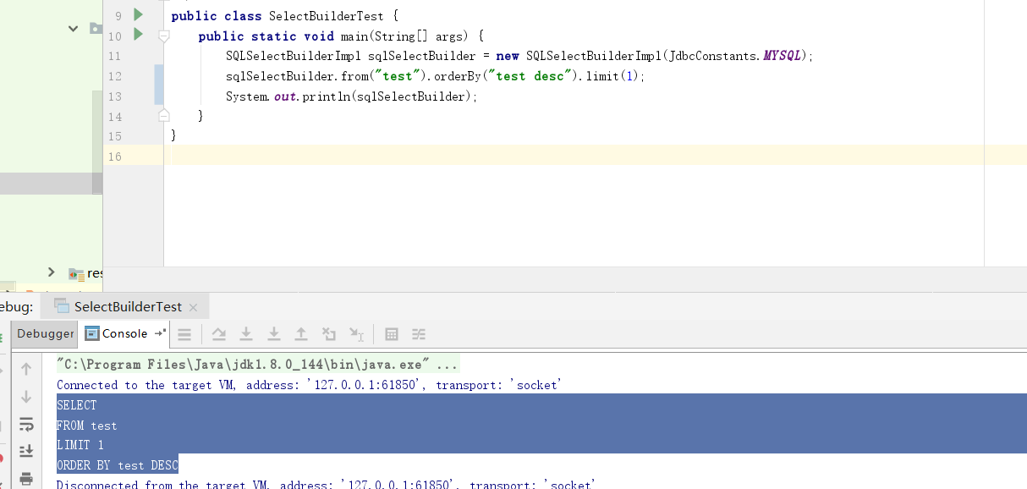Viewport: 1027px width, 489px height.
Task: Click Show Execution Point icon
Action: click(184, 334)
